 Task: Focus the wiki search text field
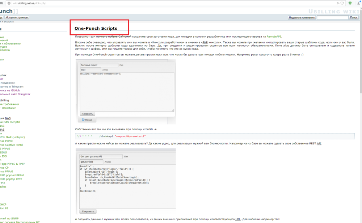(332, 17)
